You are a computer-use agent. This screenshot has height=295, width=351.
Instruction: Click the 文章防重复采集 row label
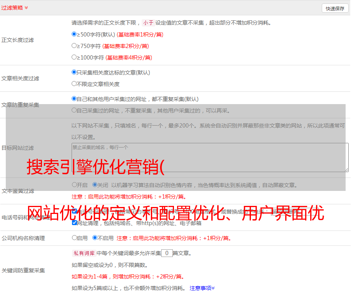(20, 105)
